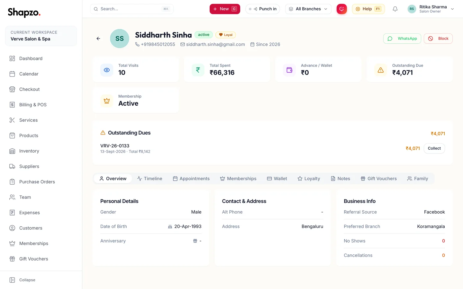Open Billing & POS page
463x289 pixels.
click(41, 105)
